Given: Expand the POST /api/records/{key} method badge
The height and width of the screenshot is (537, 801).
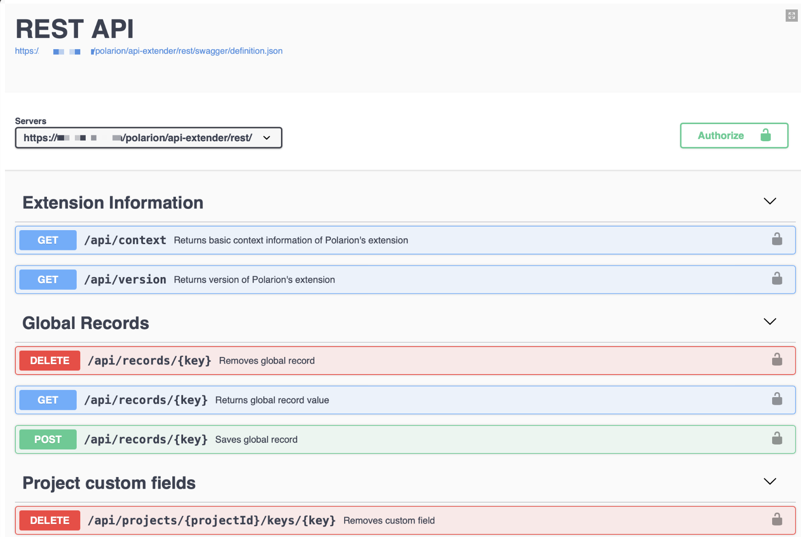Looking at the screenshot, I should pos(48,439).
